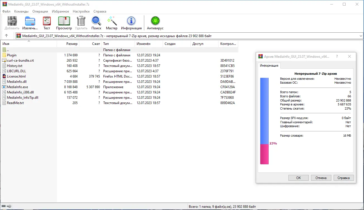Sort the list by Изменён column
Screen dimensions: 364x210
[149, 44]
